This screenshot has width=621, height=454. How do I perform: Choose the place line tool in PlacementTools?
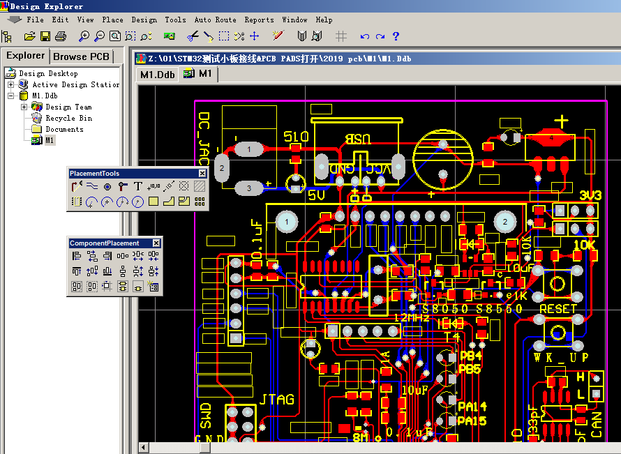click(x=92, y=186)
